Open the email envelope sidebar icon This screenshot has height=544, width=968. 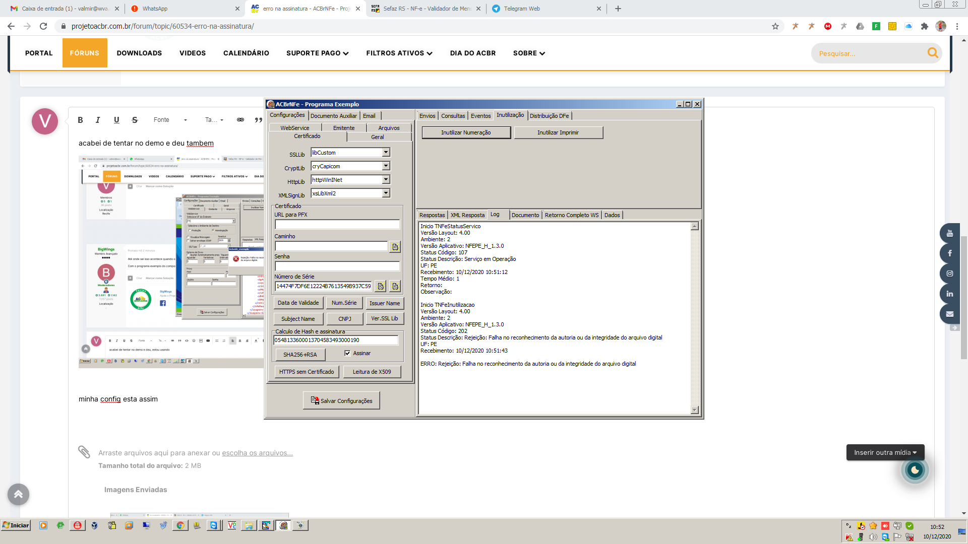[x=950, y=314]
